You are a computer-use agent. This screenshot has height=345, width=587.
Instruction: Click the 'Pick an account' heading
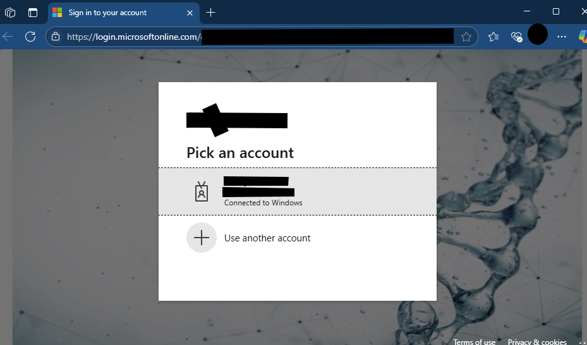240,153
